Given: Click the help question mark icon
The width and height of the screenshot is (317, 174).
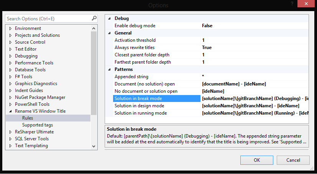Looking at the screenshot, I should [x=292, y=3].
